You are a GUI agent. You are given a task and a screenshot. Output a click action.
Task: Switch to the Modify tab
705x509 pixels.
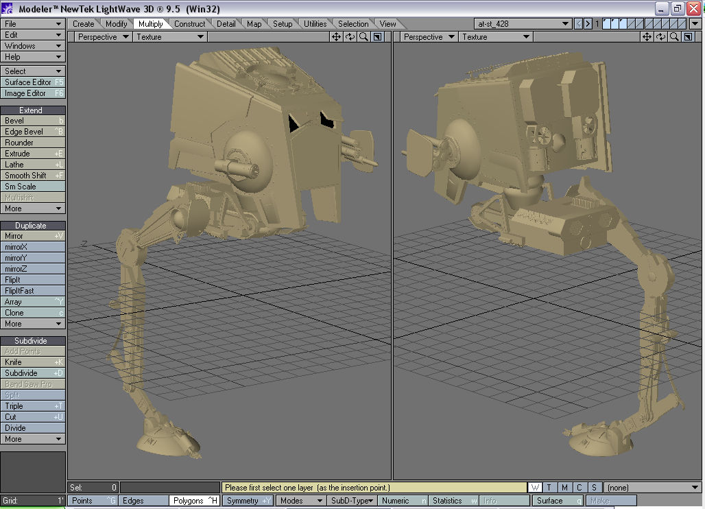[x=117, y=24]
